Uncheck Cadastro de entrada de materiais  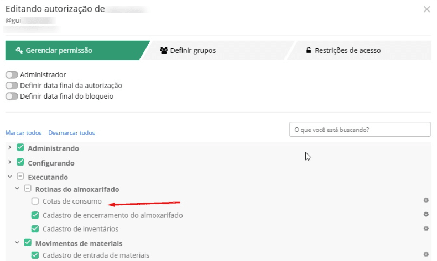pyautogui.click(x=35, y=255)
